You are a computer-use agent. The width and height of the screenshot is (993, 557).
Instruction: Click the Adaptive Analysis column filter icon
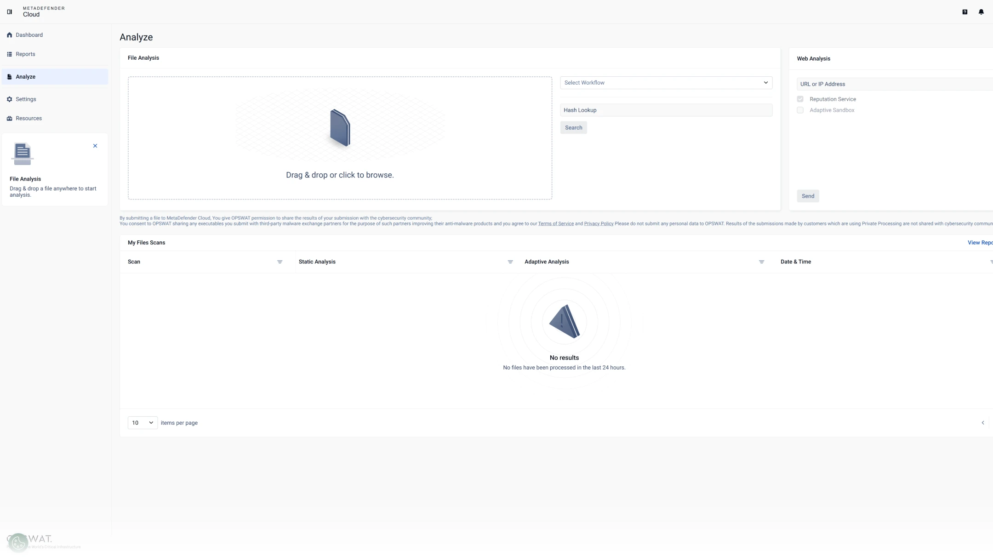pyautogui.click(x=761, y=262)
